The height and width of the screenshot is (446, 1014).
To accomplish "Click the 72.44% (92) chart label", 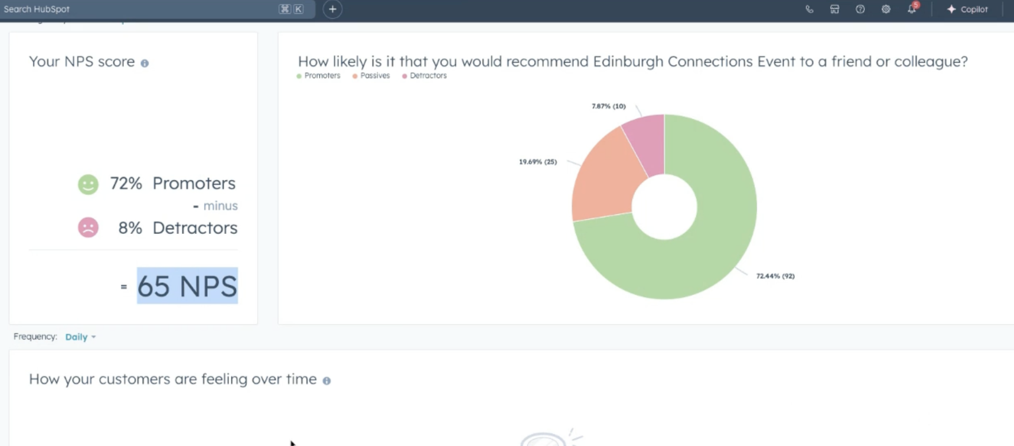I will pos(775,276).
